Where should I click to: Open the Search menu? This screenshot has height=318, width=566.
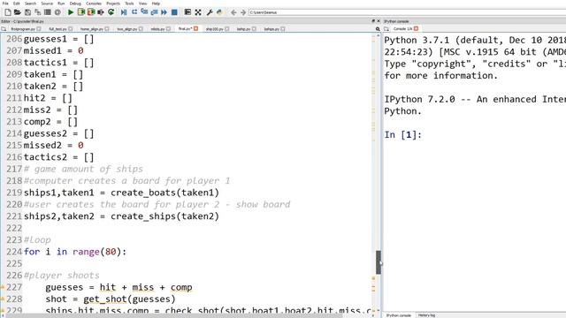(x=30, y=4)
